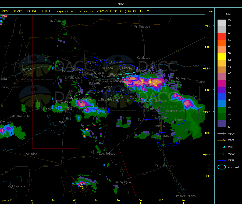Click the green VBCU arrow legend icon

point(222,154)
